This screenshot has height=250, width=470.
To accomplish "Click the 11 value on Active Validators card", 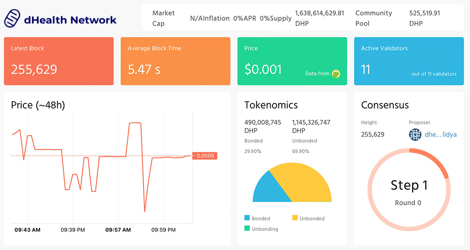I will pyautogui.click(x=365, y=70).
